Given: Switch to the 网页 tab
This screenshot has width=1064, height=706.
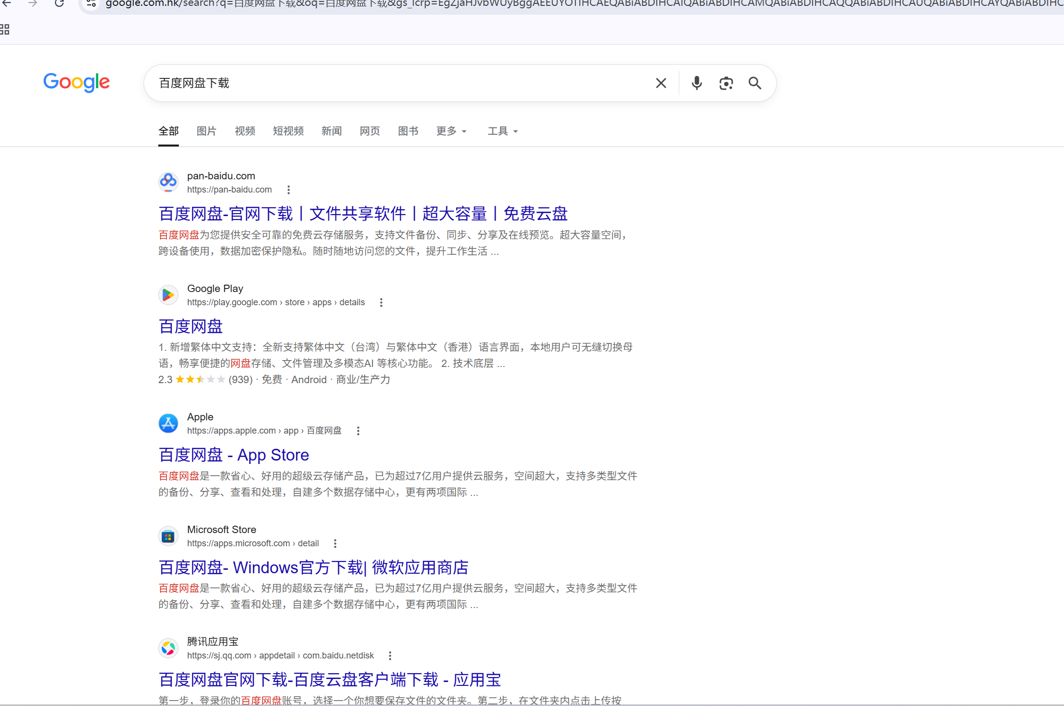Looking at the screenshot, I should pos(370,131).
